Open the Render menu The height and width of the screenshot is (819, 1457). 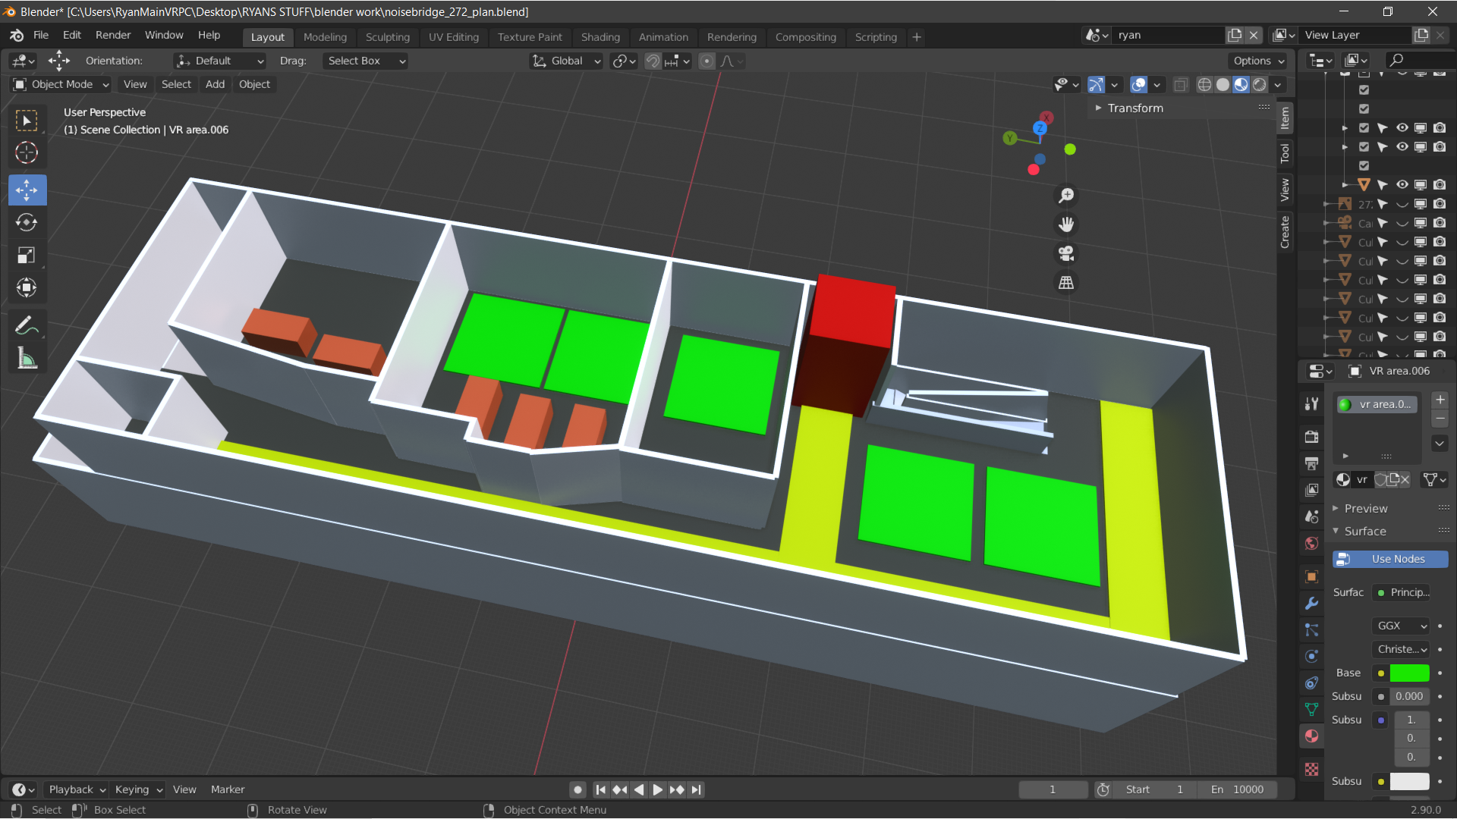pyautogui.click(x=112, y=35)
